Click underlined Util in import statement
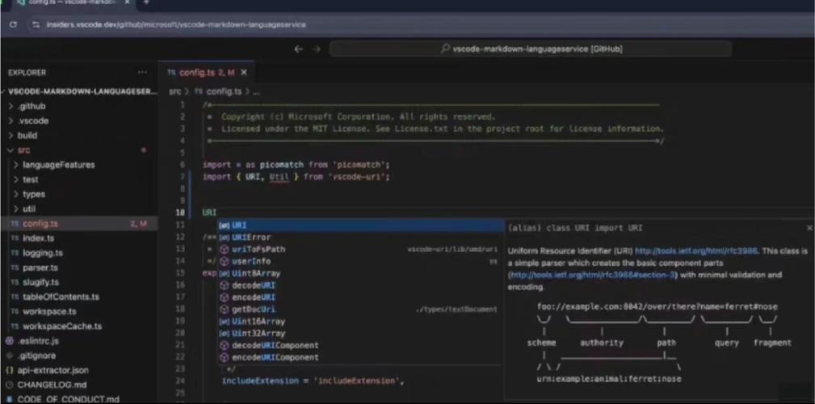Image resolution: width=815 pixels, height=404 pixels. [x=279, y=177]
